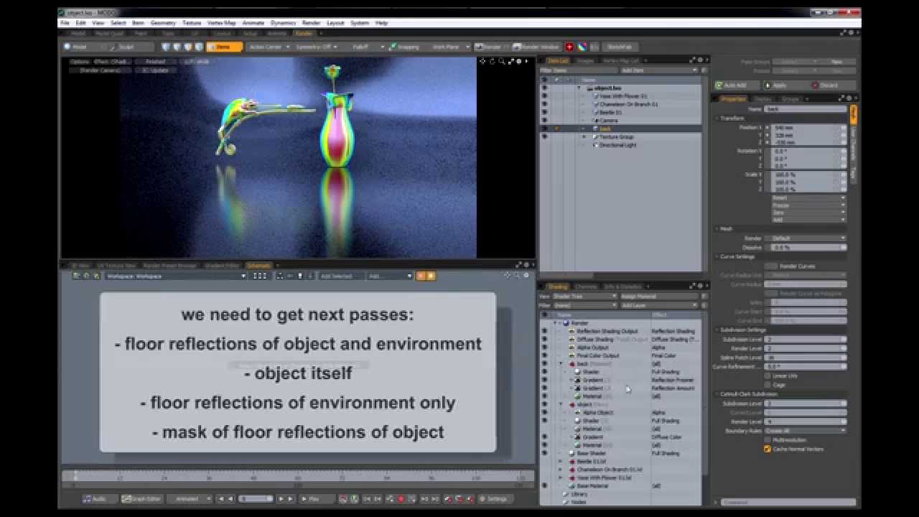Open the Symmetry Off dropdown
Viewport: 919px width, 517px height.
click(318, 47)
